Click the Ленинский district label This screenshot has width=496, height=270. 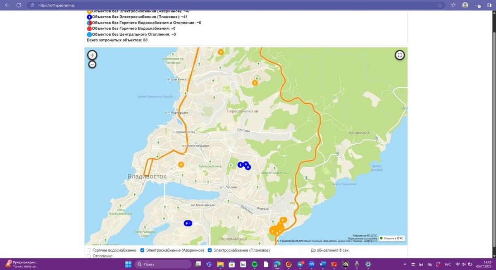click(358, 133)
